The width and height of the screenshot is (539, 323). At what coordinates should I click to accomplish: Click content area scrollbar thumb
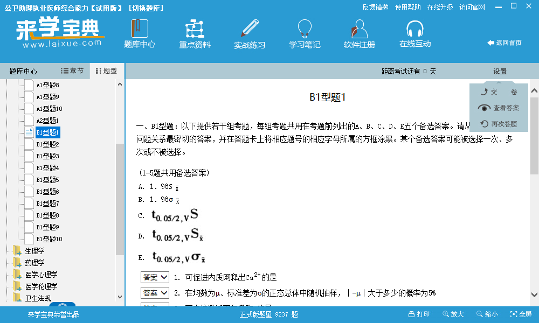tap(534, 136)
